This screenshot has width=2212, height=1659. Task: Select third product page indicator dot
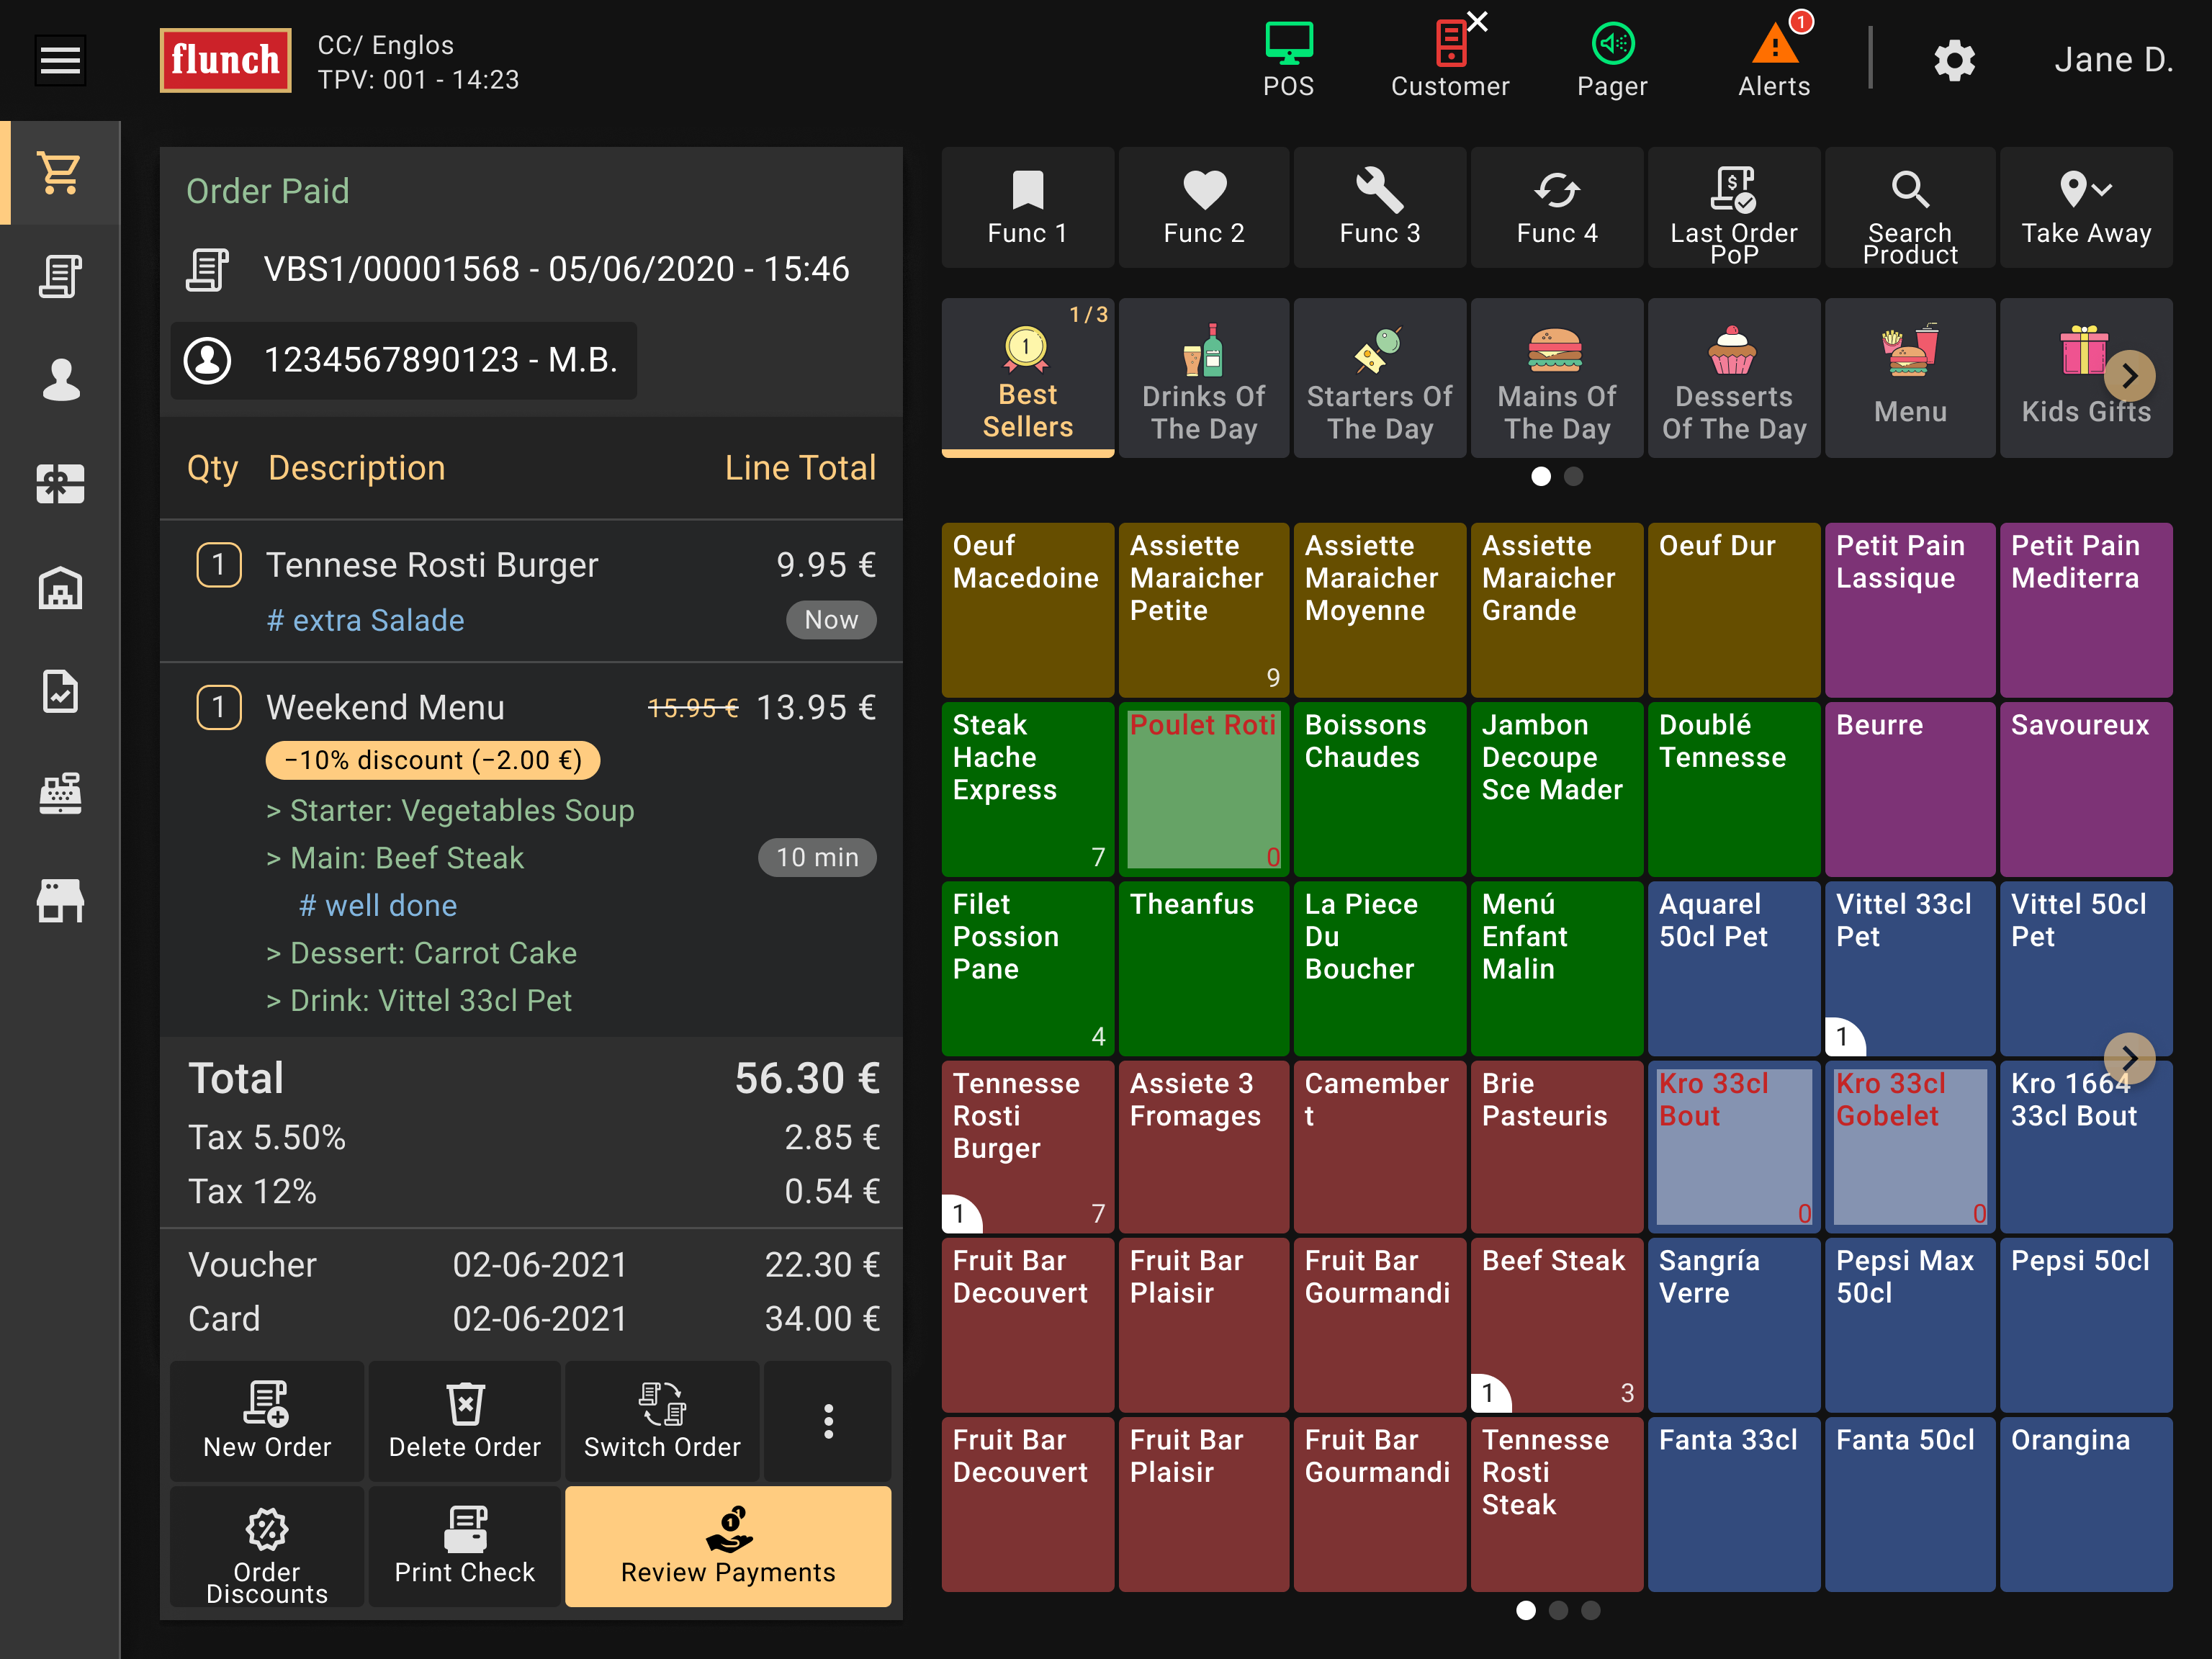[x=1591, y=1610]
